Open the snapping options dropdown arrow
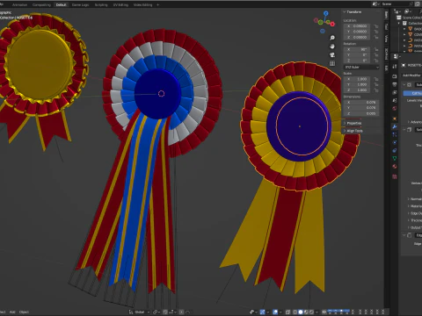The width and height of the screenshot is (422, 316). point(175,312)
